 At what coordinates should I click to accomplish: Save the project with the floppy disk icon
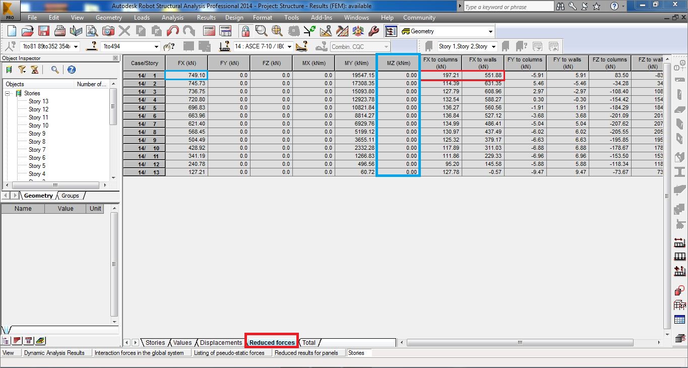[43, 31]
